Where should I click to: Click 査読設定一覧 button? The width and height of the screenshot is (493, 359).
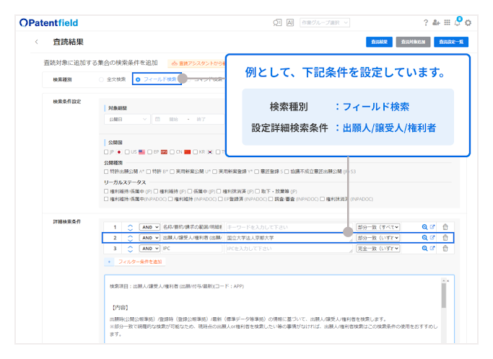pos(452,42)
